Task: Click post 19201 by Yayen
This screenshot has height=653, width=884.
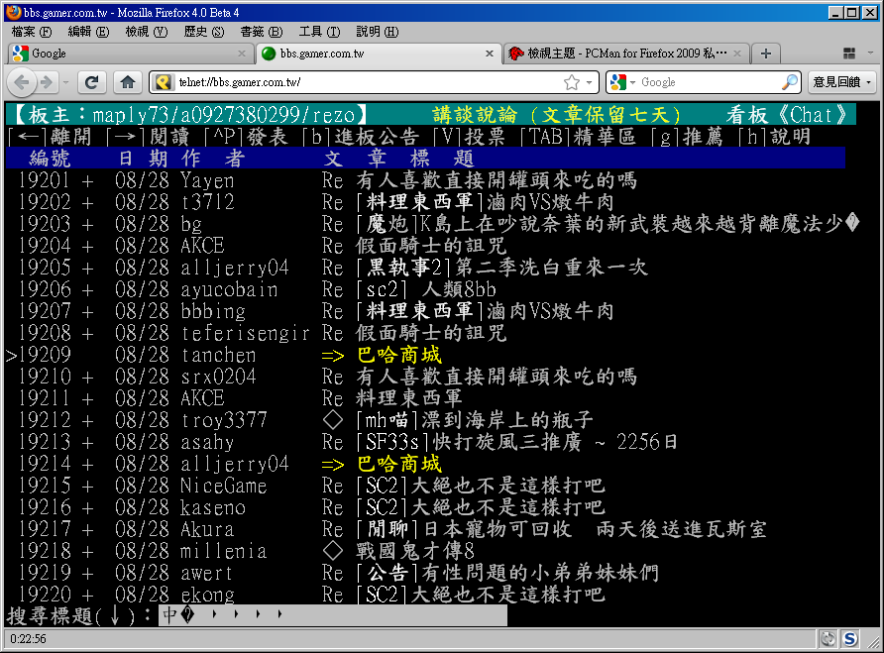Action: (x=327, y=180)
